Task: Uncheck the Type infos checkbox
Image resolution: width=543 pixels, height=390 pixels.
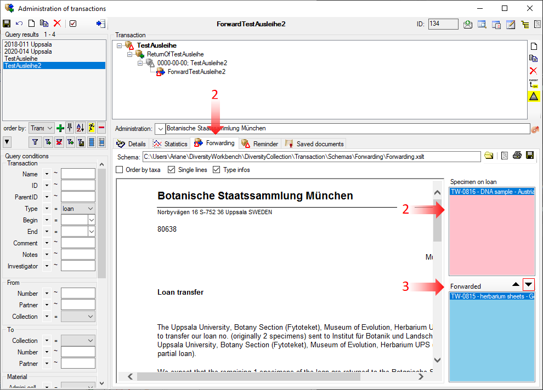Action: coord(217,170)
